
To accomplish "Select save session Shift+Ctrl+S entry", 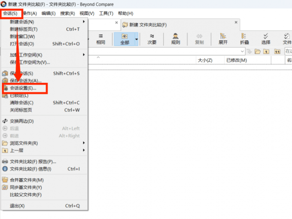I will coord(44,73).
